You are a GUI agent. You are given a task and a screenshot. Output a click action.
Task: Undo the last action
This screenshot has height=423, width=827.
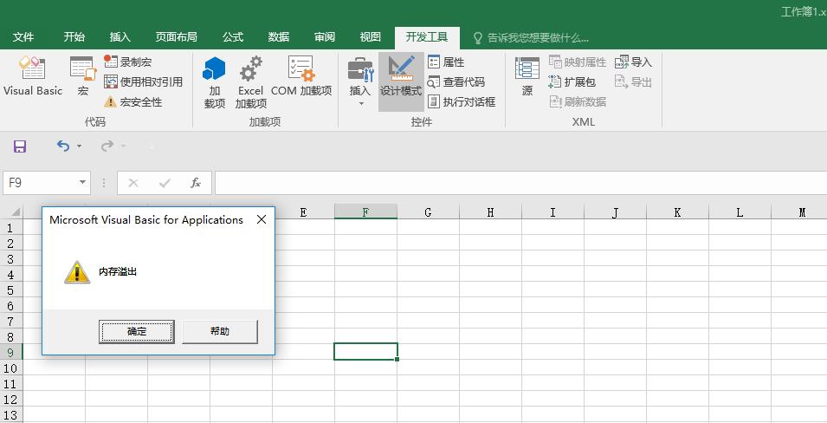tap(62, 146)
